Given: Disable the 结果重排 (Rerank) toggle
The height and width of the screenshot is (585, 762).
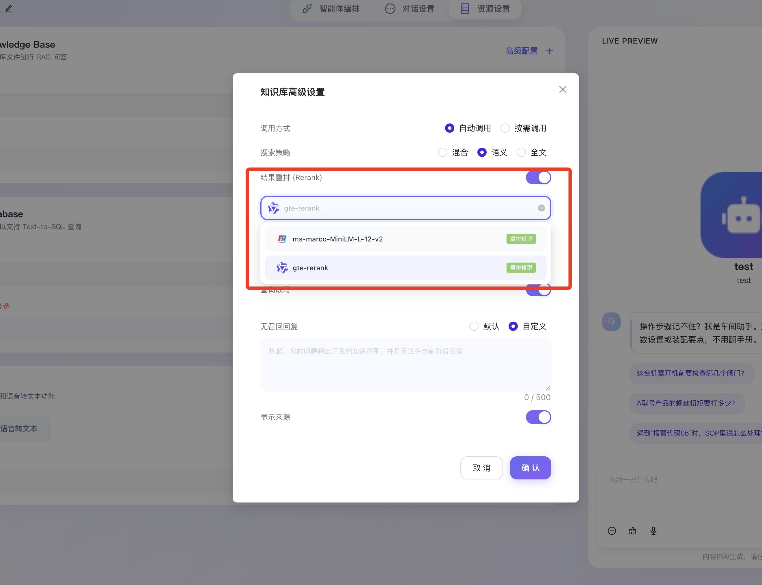Looking at the screenshot, I should 538,178.
